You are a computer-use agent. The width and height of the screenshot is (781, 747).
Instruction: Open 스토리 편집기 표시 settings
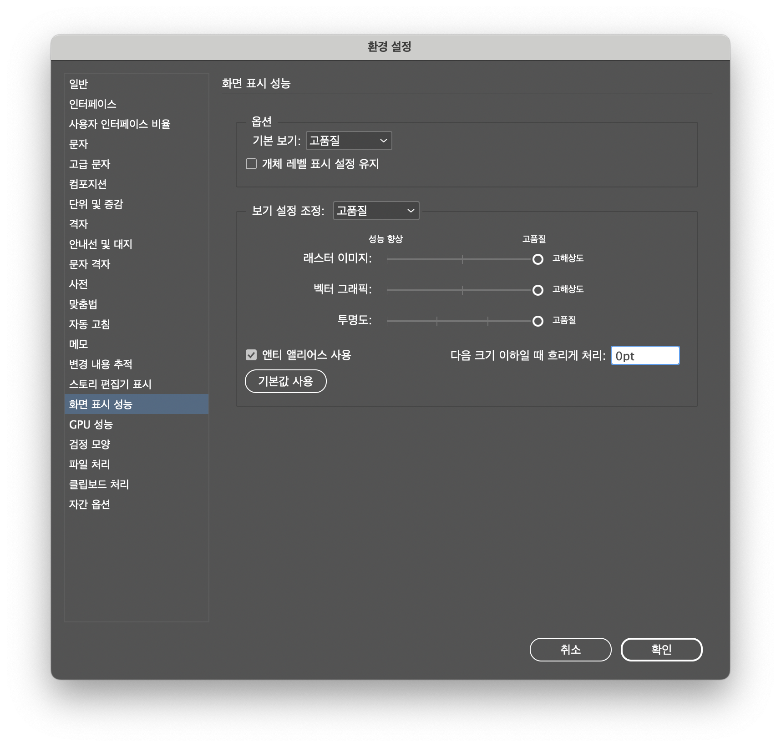pyautogui.click(x=136, y=384)
